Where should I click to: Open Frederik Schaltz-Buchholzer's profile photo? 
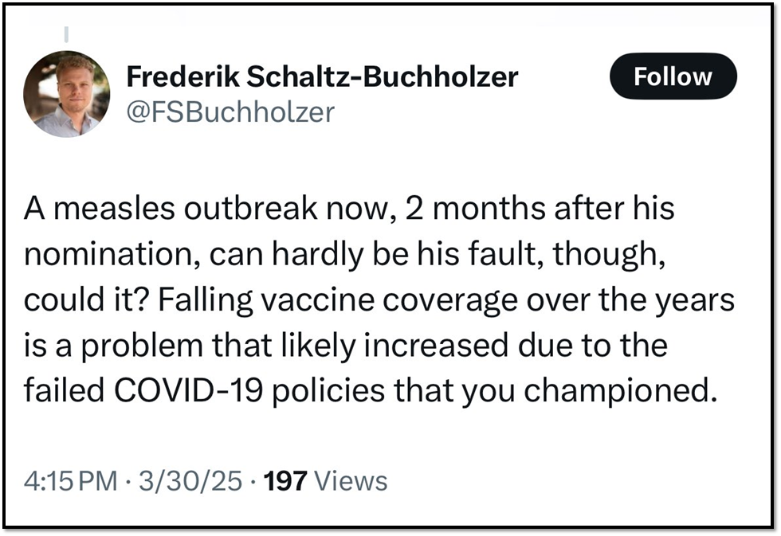(66, 94)
